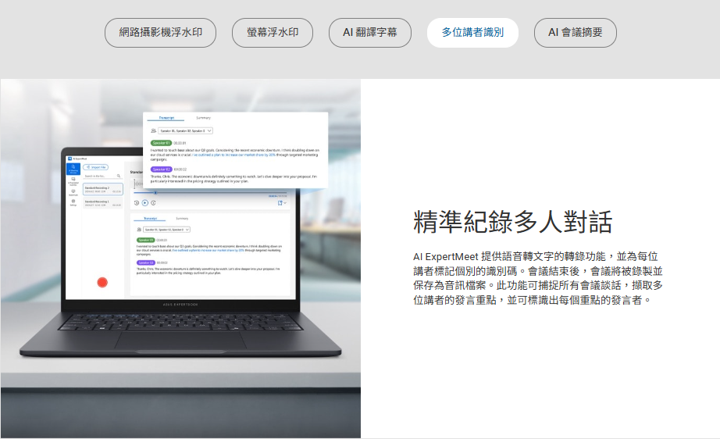Image resolution: width=720 pixels, height=439 pixels.
Task: Click the rewind icon left of play
Action: 137,202
